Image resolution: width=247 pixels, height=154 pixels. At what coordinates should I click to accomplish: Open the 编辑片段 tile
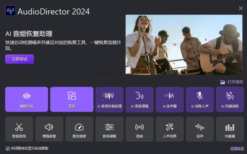point(26,99)
